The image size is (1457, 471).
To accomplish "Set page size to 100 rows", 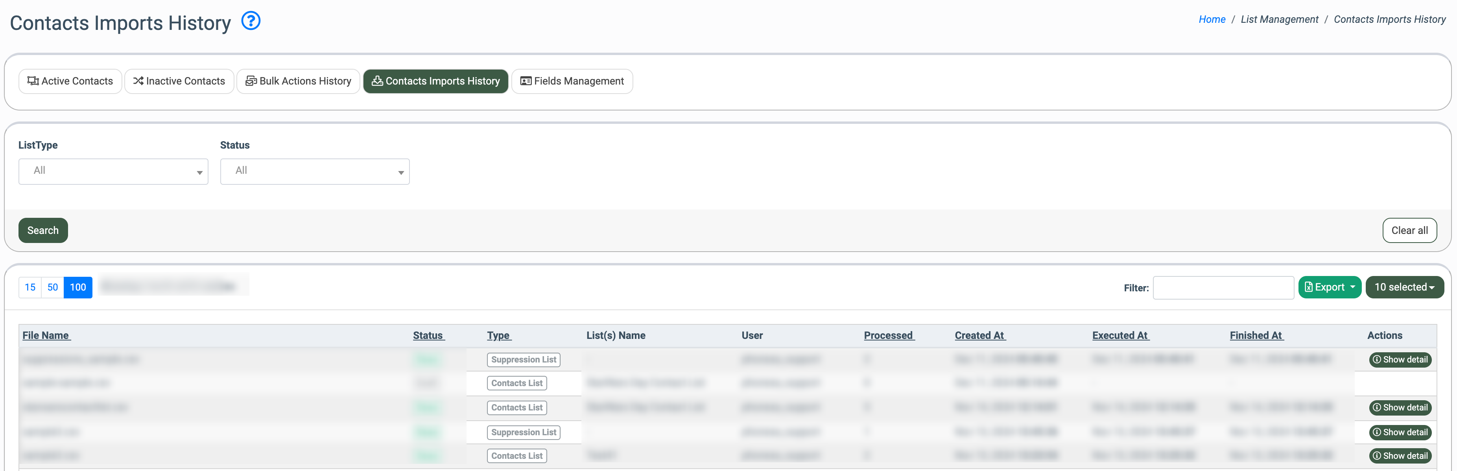I will [78, 287].
